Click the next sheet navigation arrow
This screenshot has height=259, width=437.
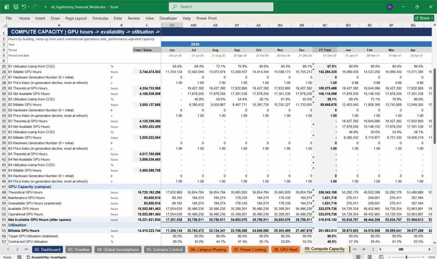coord(17,249)
